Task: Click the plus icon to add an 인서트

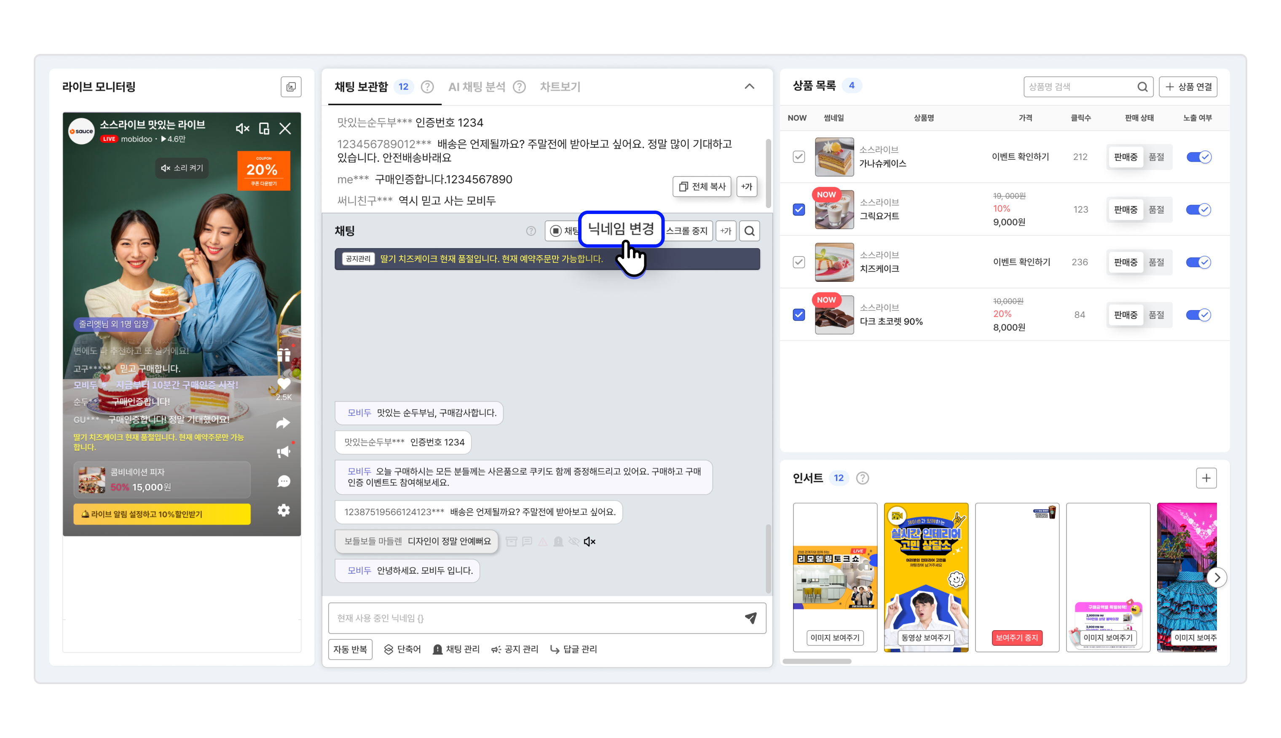Action: pyautogui.click(x=1206, y=478)
